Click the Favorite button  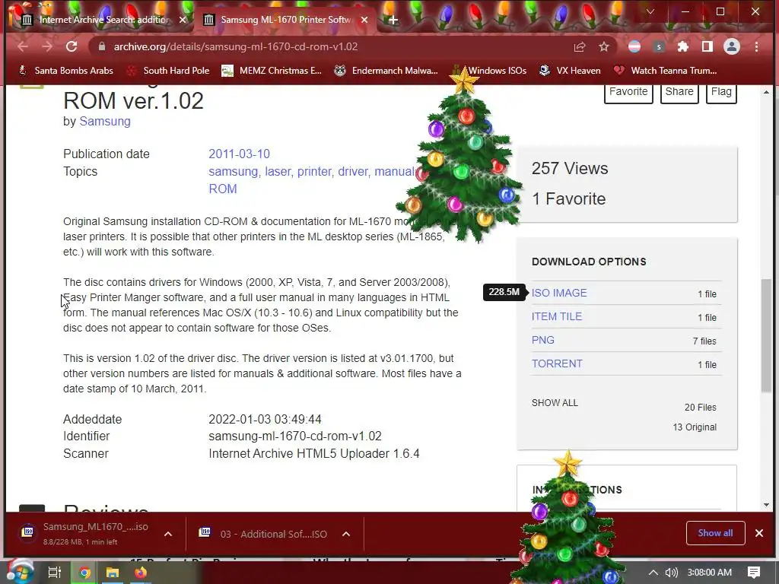click(x=628, y=92)
